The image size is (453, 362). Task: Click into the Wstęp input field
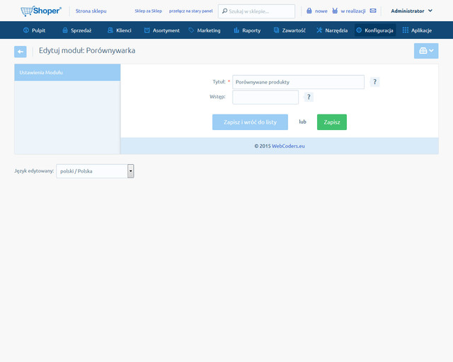[x=265, y=98]
